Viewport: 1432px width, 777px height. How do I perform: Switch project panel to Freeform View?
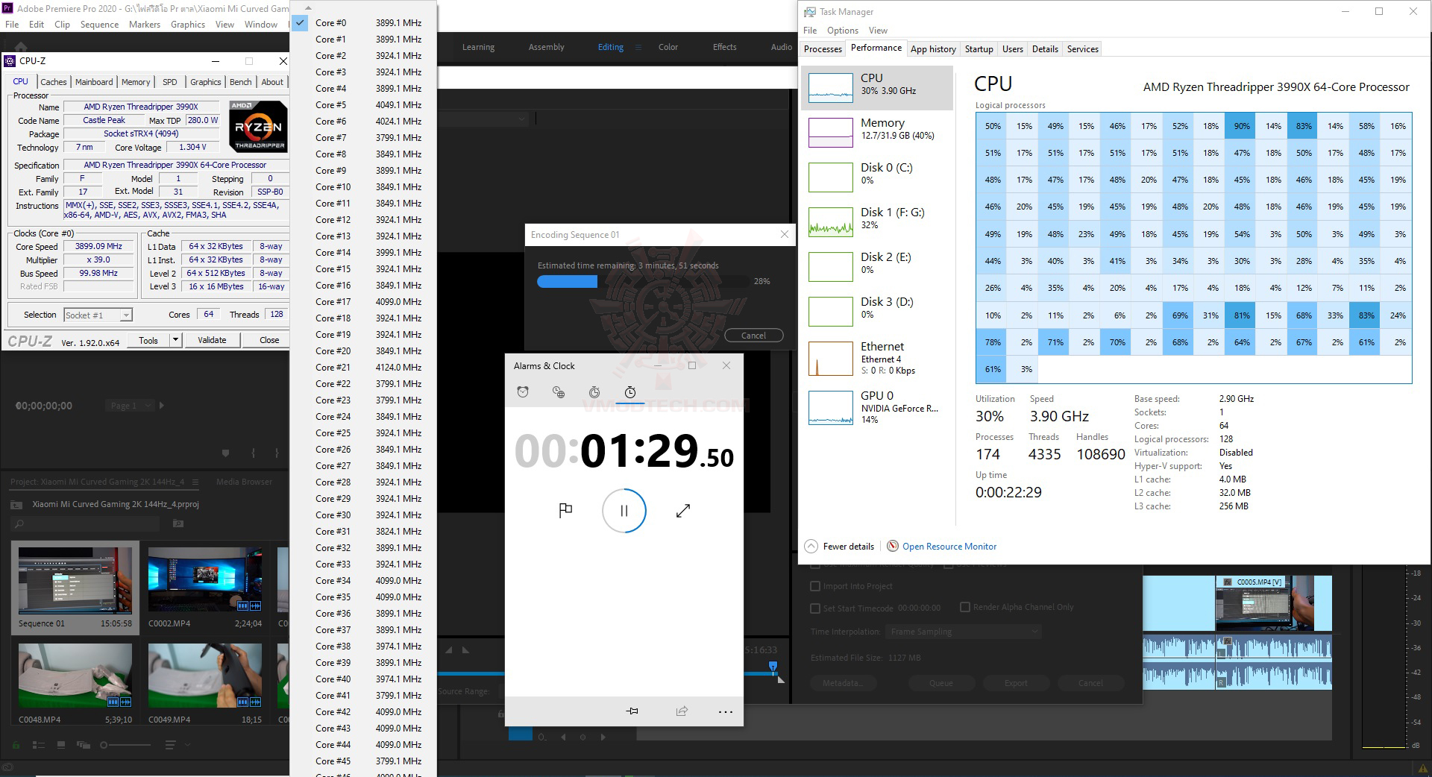83,745
